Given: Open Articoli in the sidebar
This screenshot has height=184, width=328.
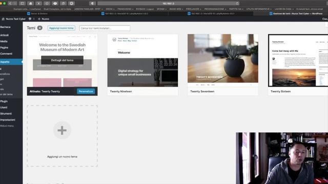Looking at the screenshot, I should click(x=5, y=35).
